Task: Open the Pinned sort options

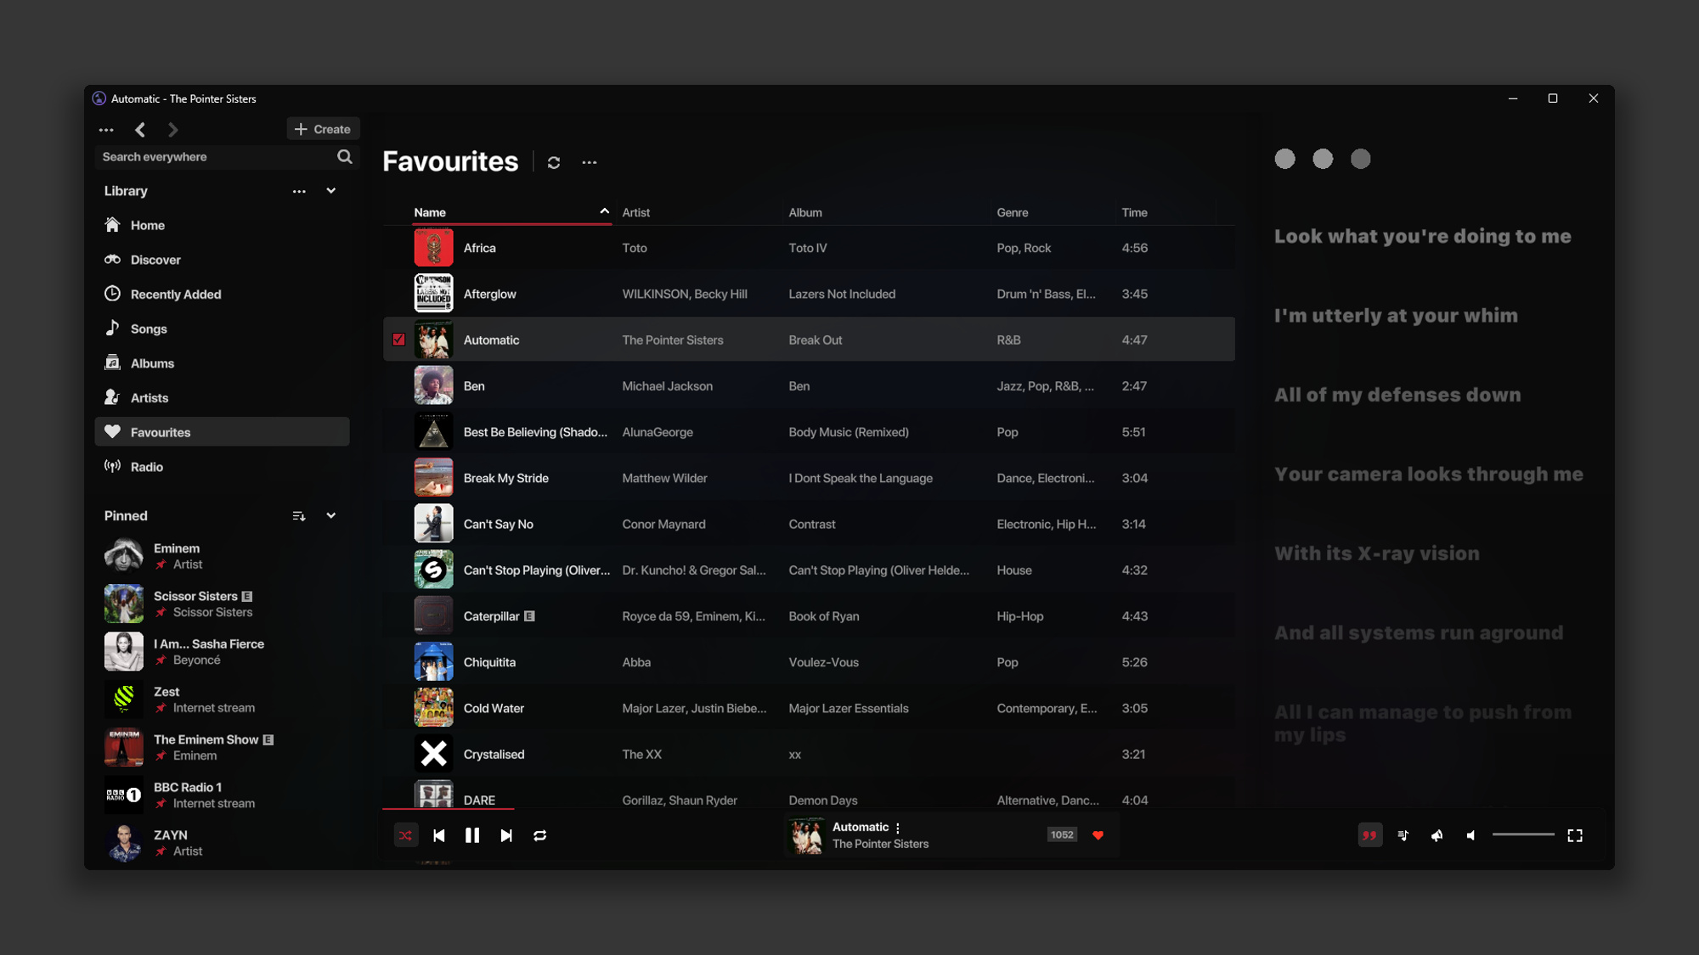Action: pyautogui.click(x=298, y=516)
